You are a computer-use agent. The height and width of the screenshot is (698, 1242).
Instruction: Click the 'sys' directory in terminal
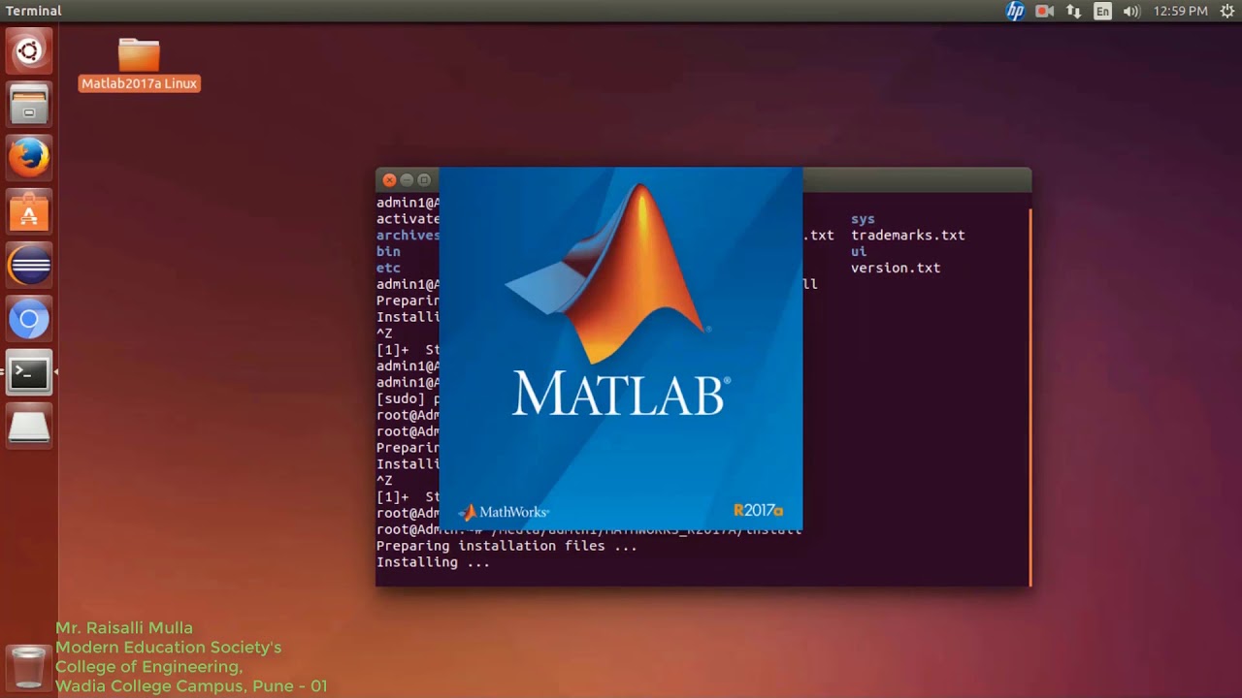click(x=863, y=220)
